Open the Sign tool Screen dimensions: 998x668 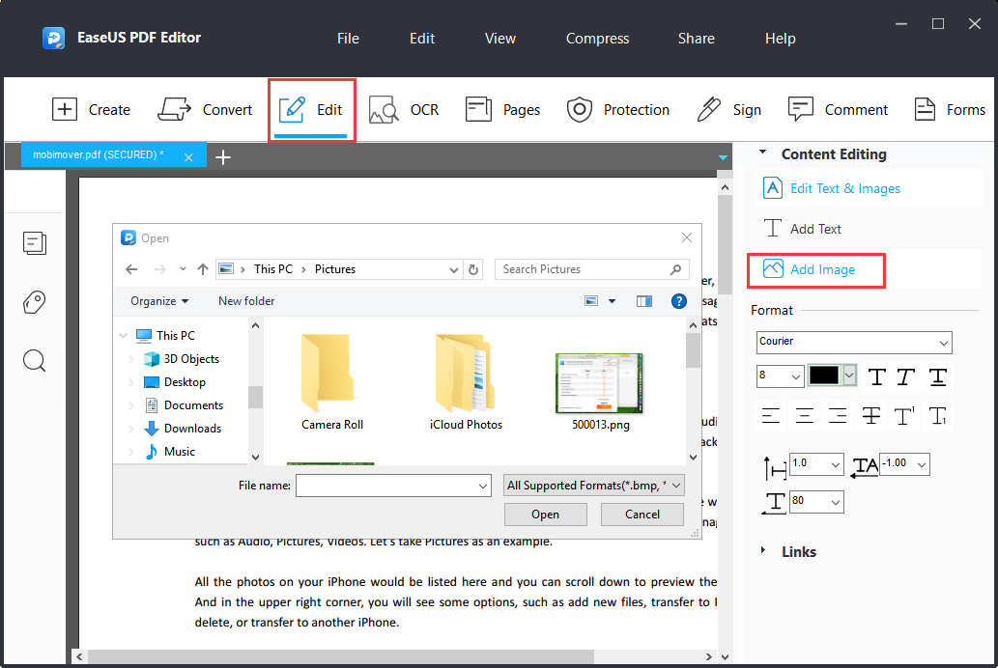[728, 109]
